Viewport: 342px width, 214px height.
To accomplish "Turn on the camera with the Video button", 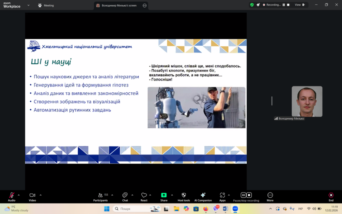I will pyautogui.click(x=32, y=195).
